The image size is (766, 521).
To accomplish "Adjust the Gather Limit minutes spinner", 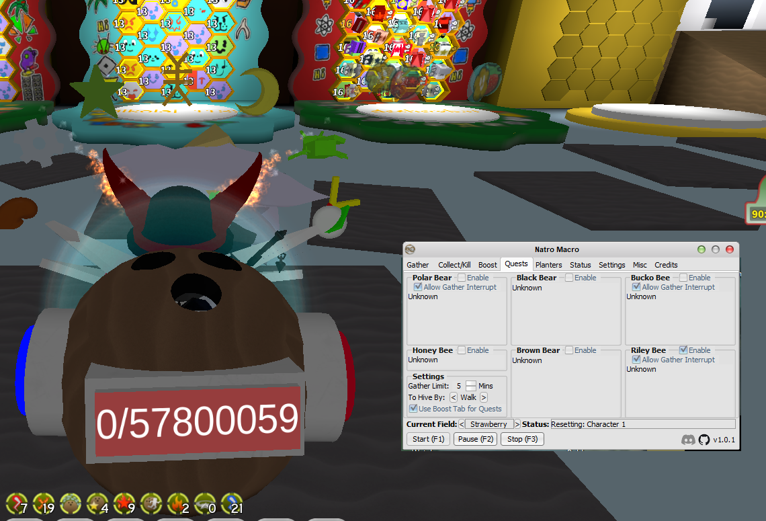I will click(471, 386).
